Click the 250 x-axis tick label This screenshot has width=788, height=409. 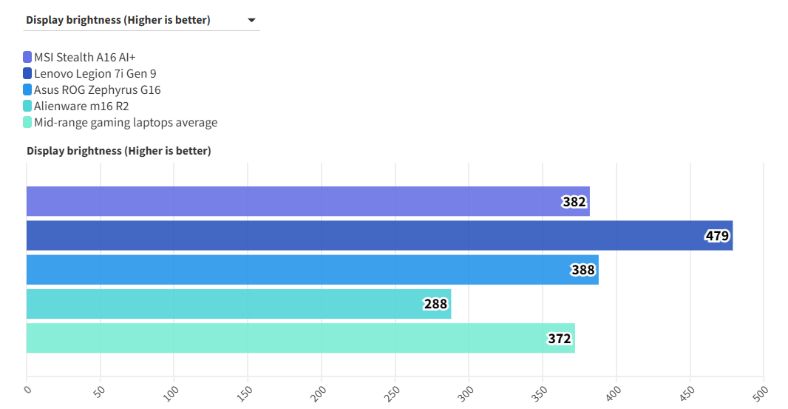tap(392, 392)
